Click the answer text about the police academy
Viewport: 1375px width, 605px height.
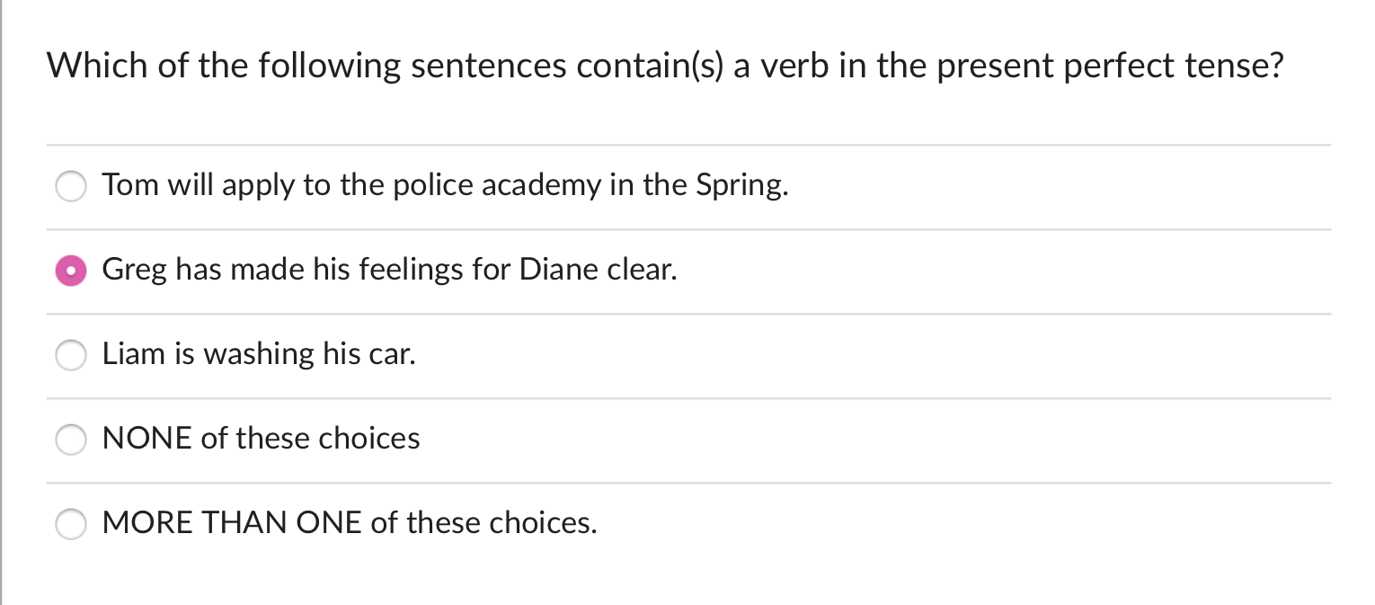445,185
